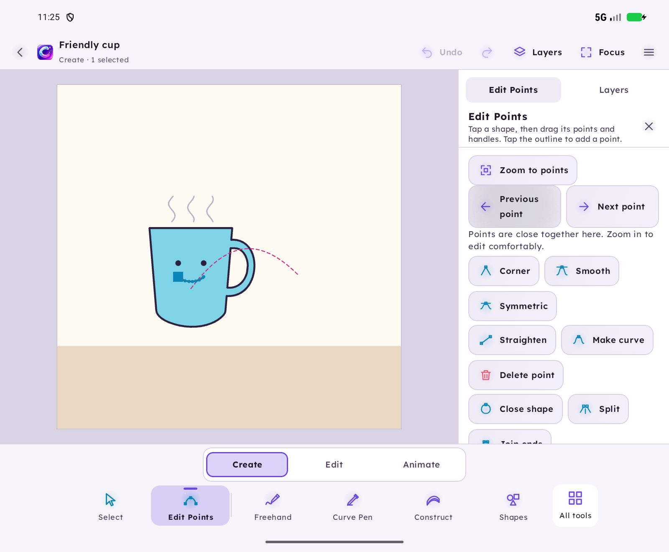669x552 pixels.
Task: Open the hamburger menu
Action: [649, 52]
